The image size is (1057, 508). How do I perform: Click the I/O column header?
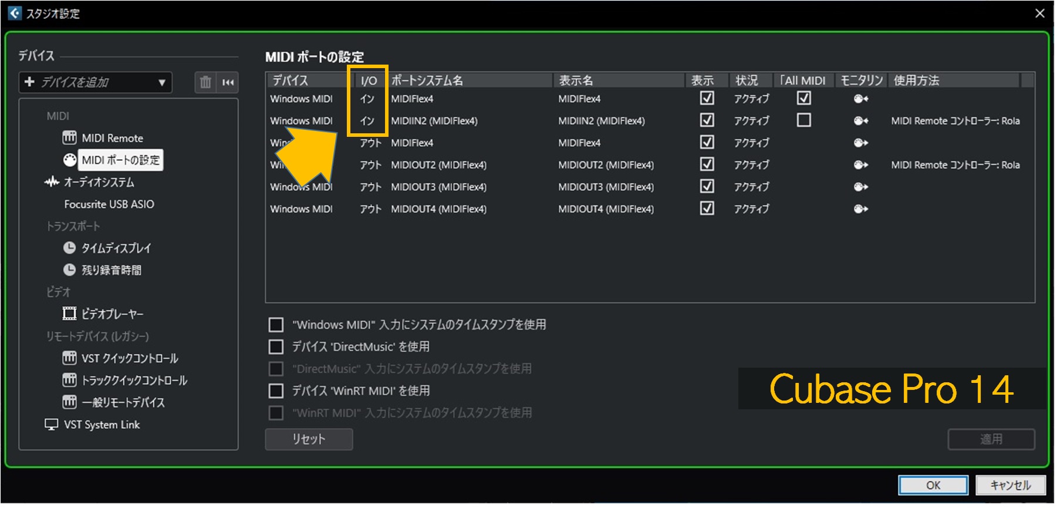369,80
